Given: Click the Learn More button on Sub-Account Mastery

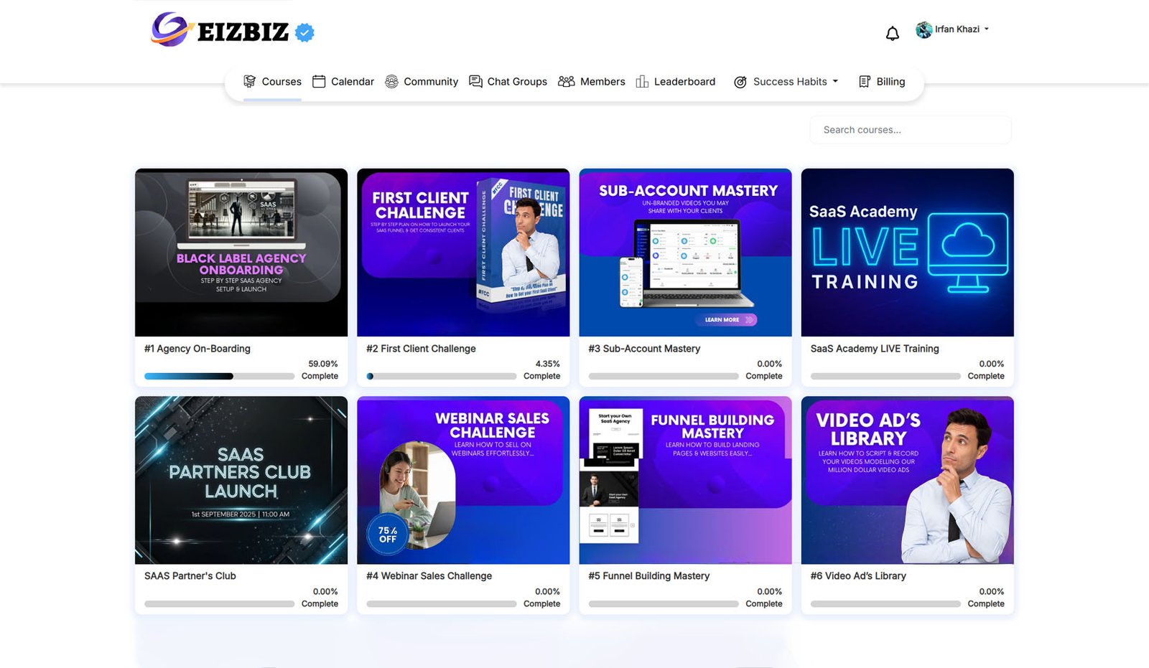Looking at the screenshot, I should point(725,320).
